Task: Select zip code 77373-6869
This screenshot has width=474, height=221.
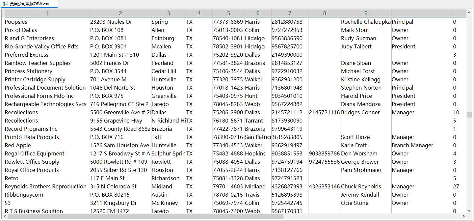Action: pyautogui.click(x=228, y=22)
